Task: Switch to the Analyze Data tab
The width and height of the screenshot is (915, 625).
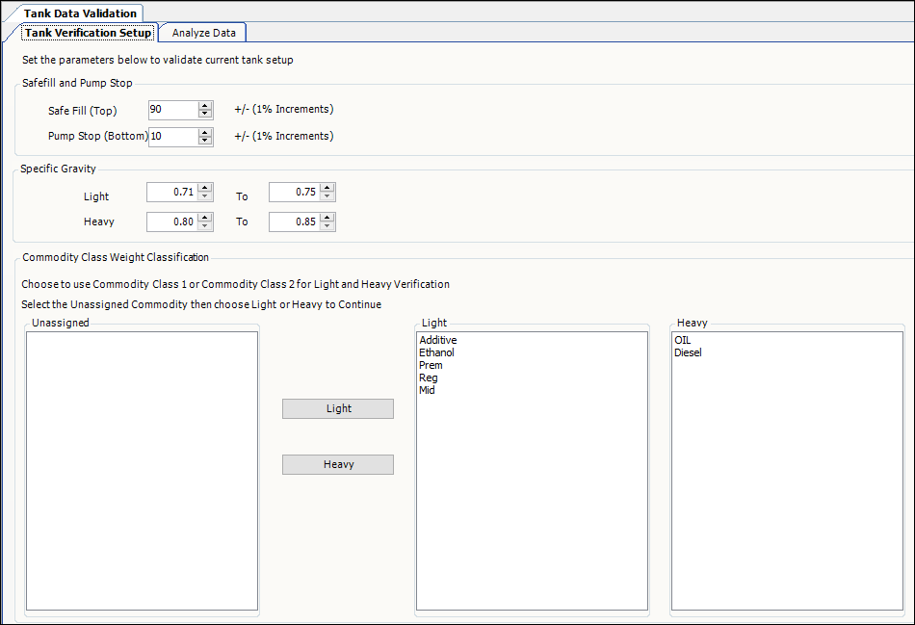Action: 203,33
